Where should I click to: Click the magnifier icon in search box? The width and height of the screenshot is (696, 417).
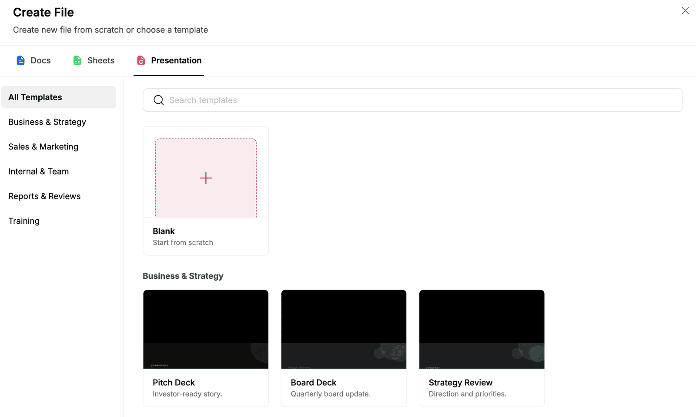click(159, 100)
